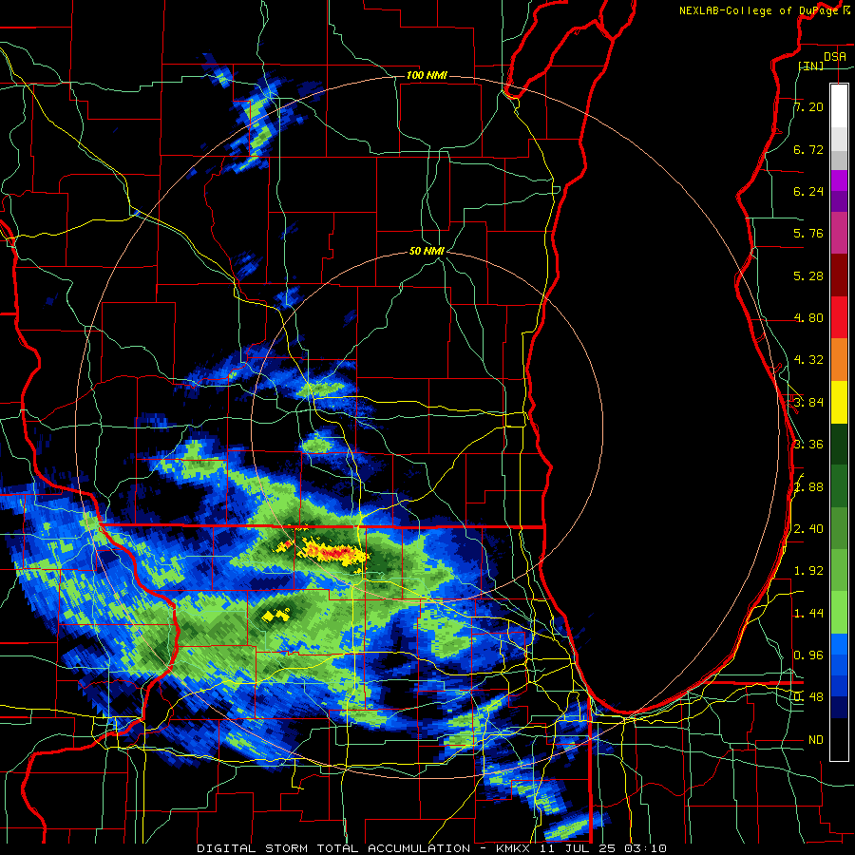
Task: Click the dark purple legend color block
Action: pos(839,201)
